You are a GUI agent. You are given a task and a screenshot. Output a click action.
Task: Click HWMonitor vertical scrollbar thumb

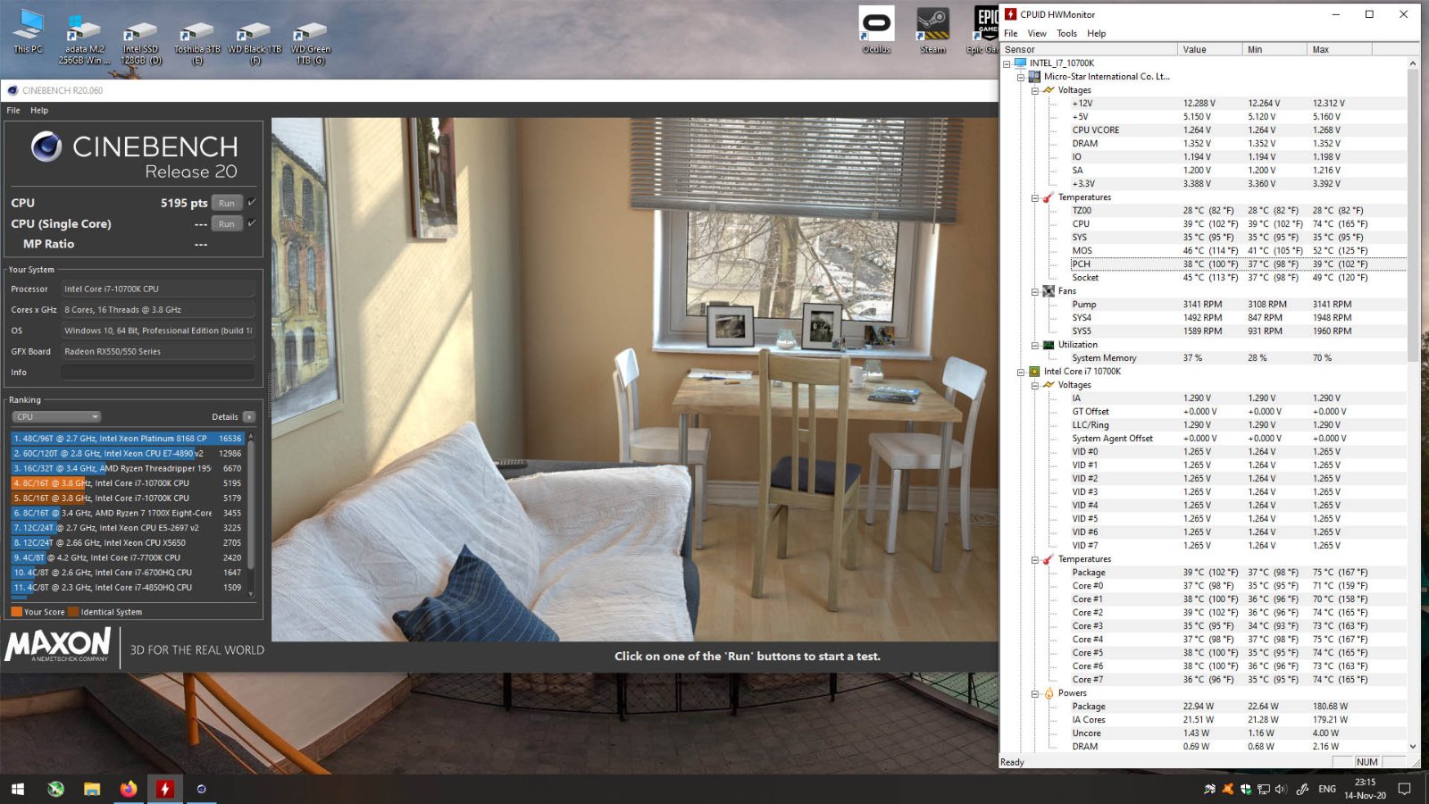[1413, 214]
